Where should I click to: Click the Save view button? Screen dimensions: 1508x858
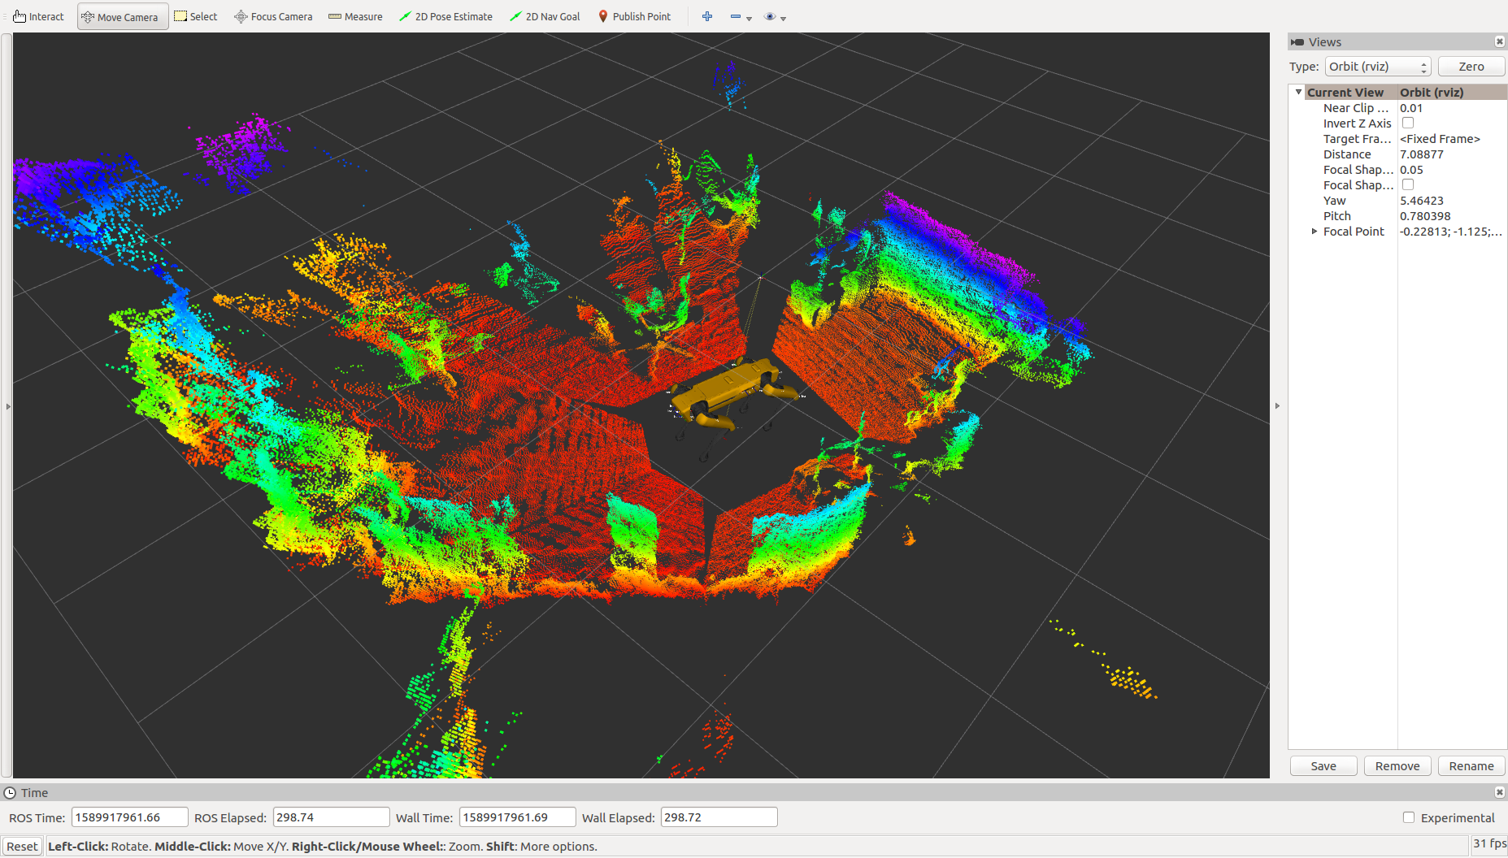[1323, 766]
